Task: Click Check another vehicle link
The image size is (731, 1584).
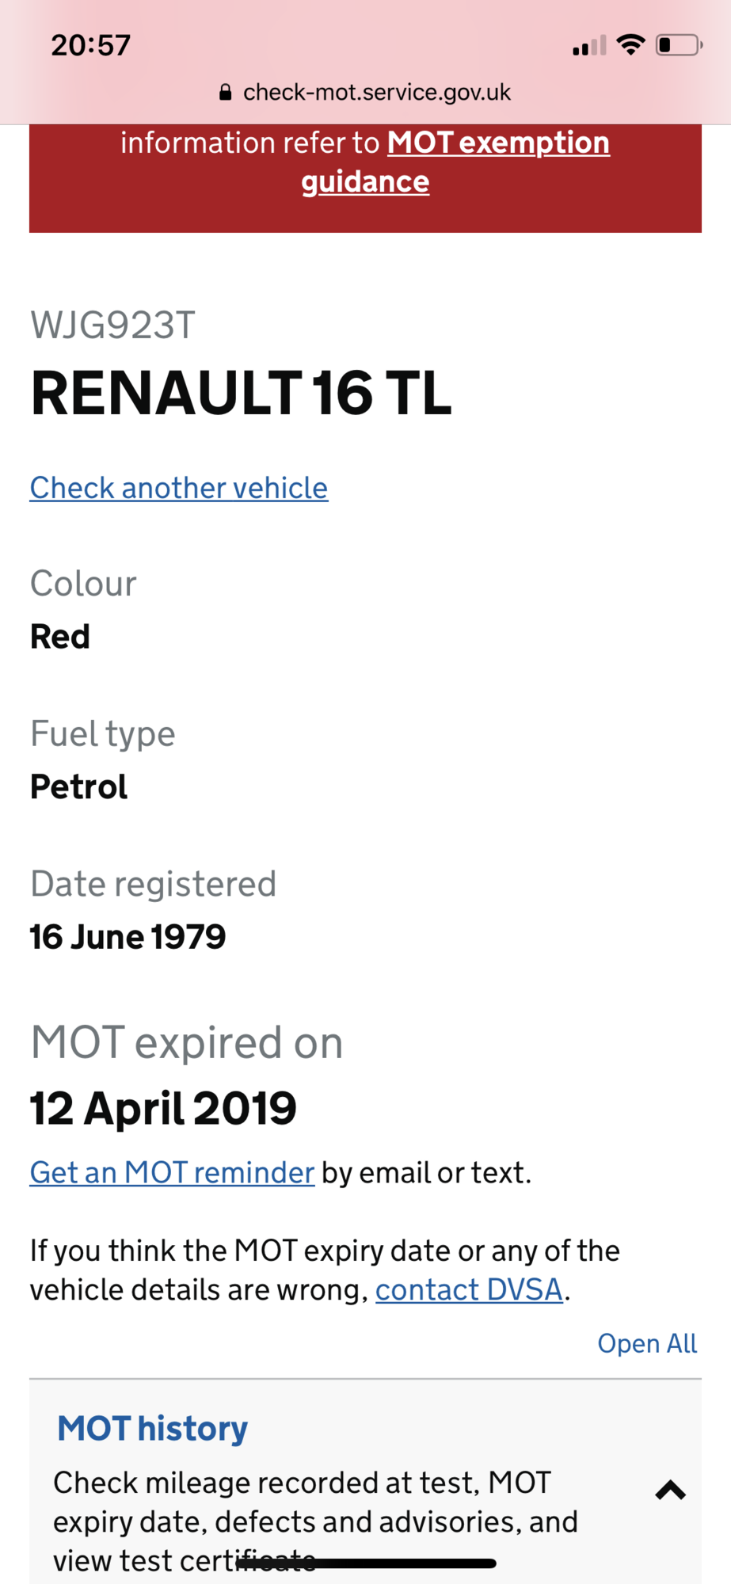Action: pyautogui.click(x=179, y=488)
